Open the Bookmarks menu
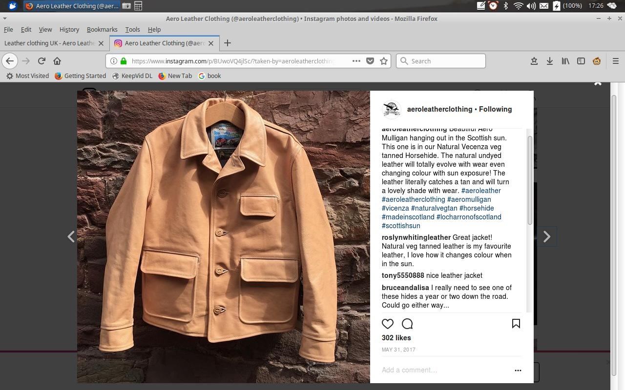This screenshot has width=625, height=390. [102, 29]
